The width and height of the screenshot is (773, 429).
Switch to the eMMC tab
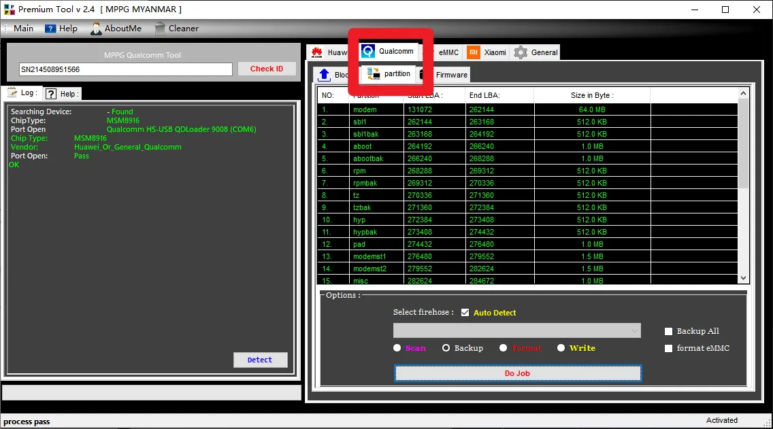448,52
